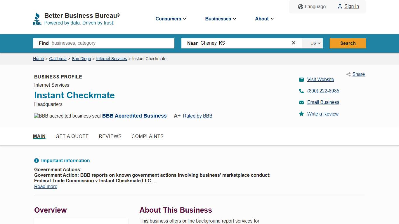Click the Share icon
399x224 pixels.
point(348,74)
